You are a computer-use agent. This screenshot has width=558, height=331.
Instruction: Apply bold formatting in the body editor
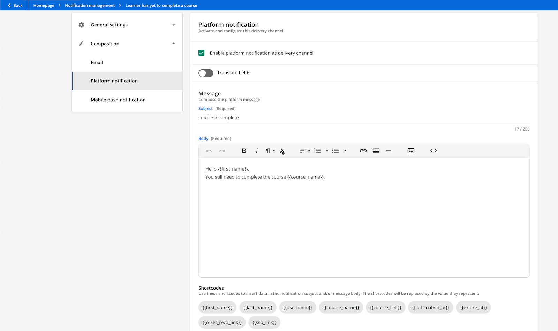pos(244,151)
